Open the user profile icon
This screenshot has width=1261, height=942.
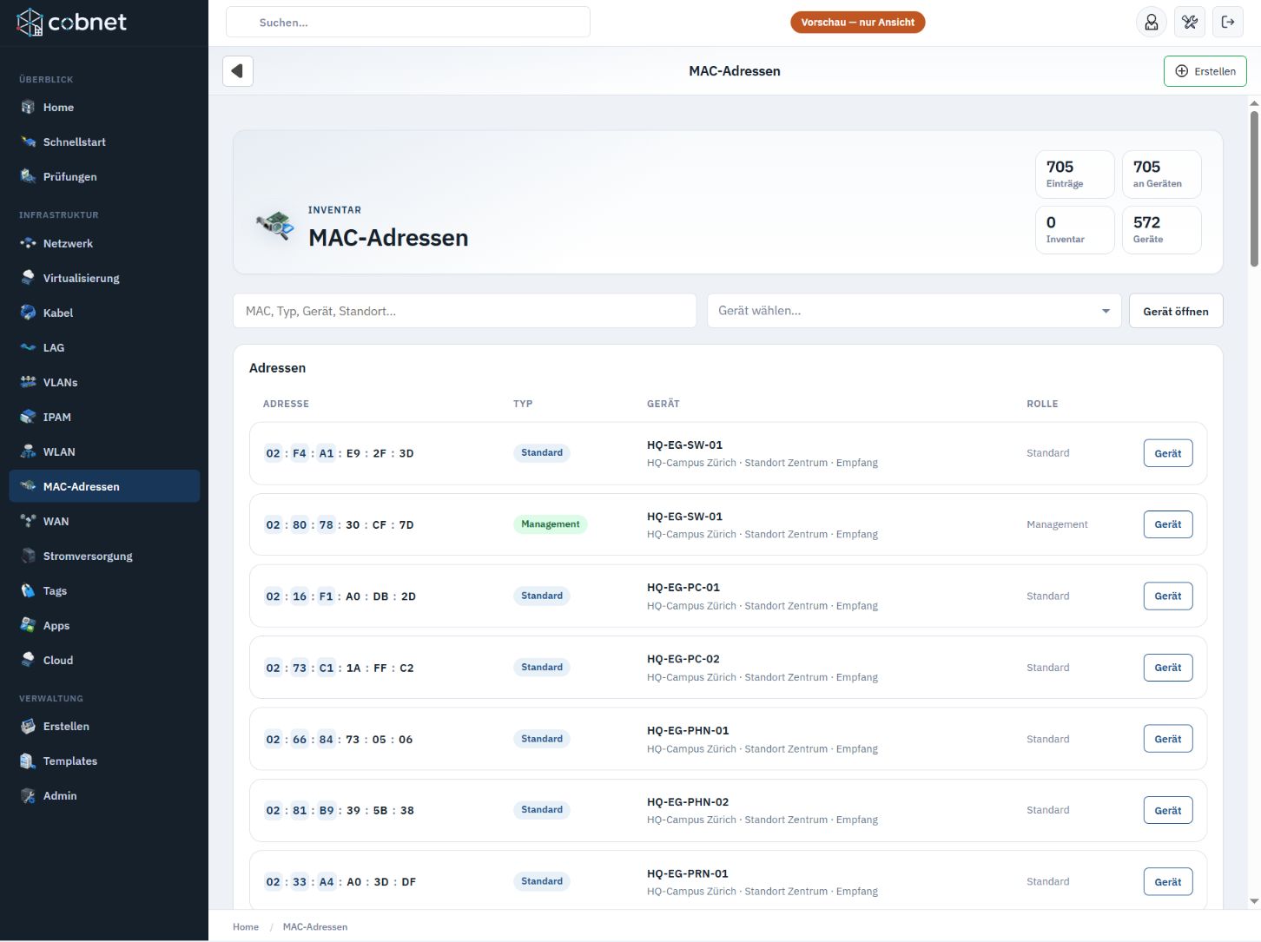point(1152,23)
